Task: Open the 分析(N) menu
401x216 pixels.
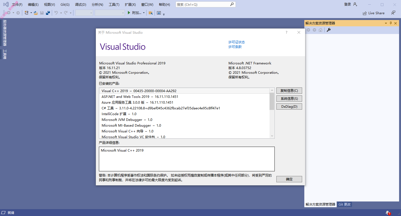Action: 98,4
